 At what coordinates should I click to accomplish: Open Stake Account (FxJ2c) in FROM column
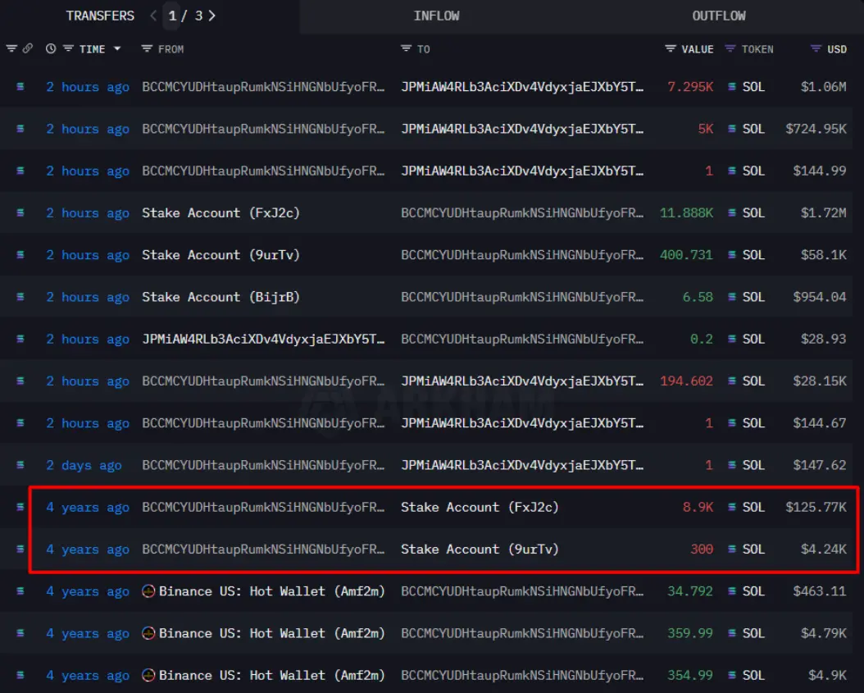point(221,213)
